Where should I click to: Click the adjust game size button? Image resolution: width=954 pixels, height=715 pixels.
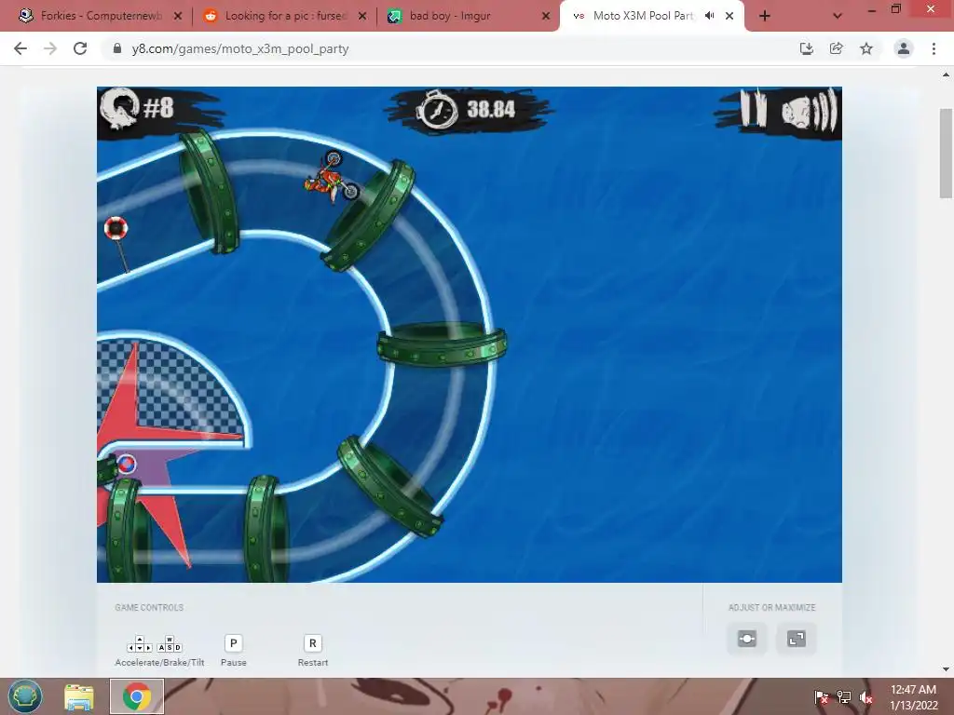tap(747, 639)
